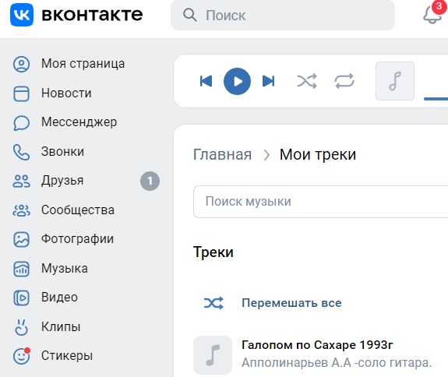Toggle shuffle in the player bar
Viewport: 448px width, 377px height.
[307, 81]
